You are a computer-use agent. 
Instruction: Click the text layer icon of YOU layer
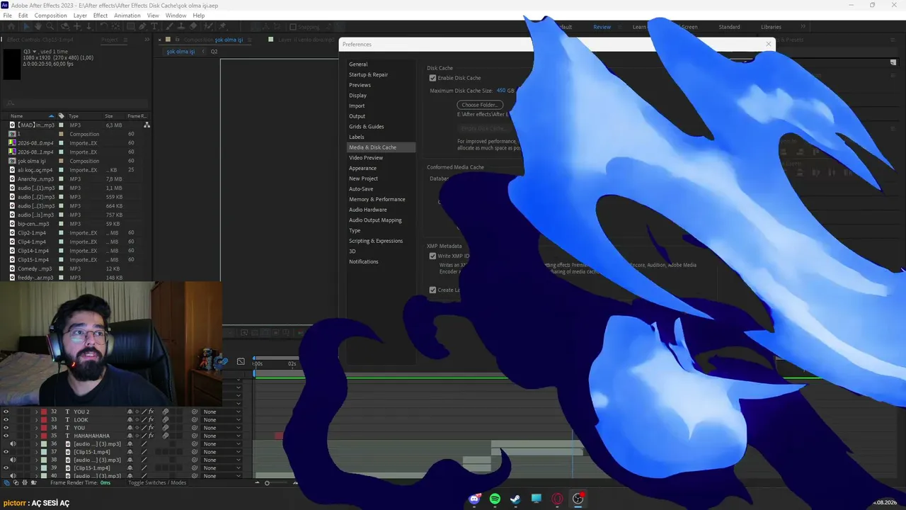[67, 428]
